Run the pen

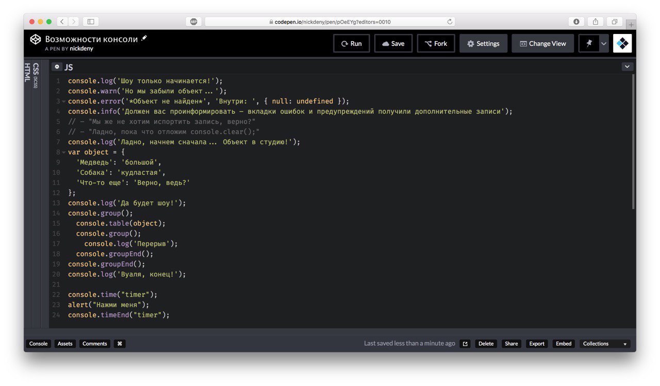tap(352, 44)
